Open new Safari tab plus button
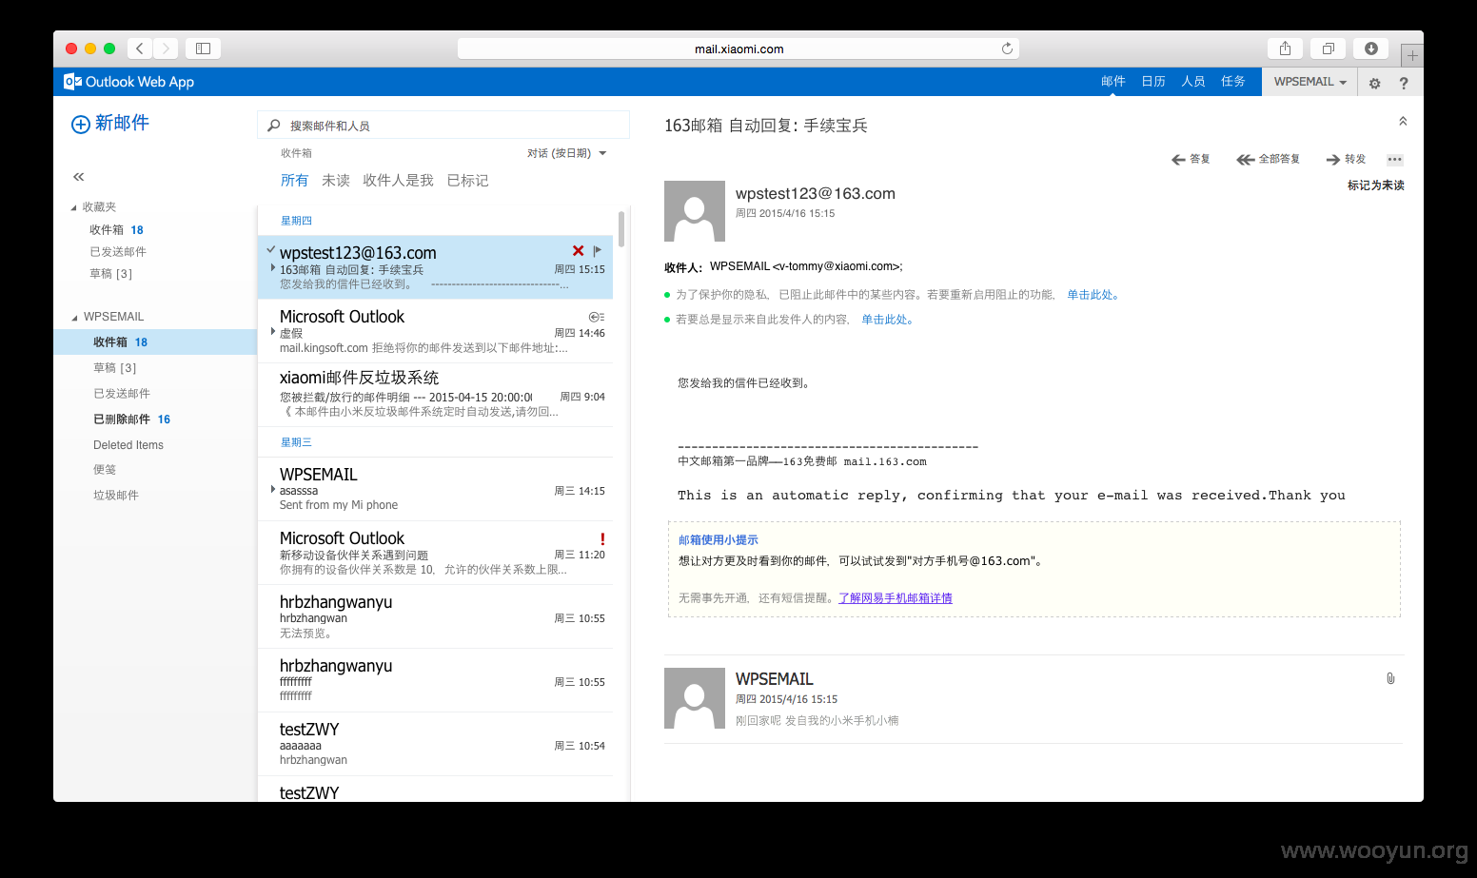 [1412, 56]
